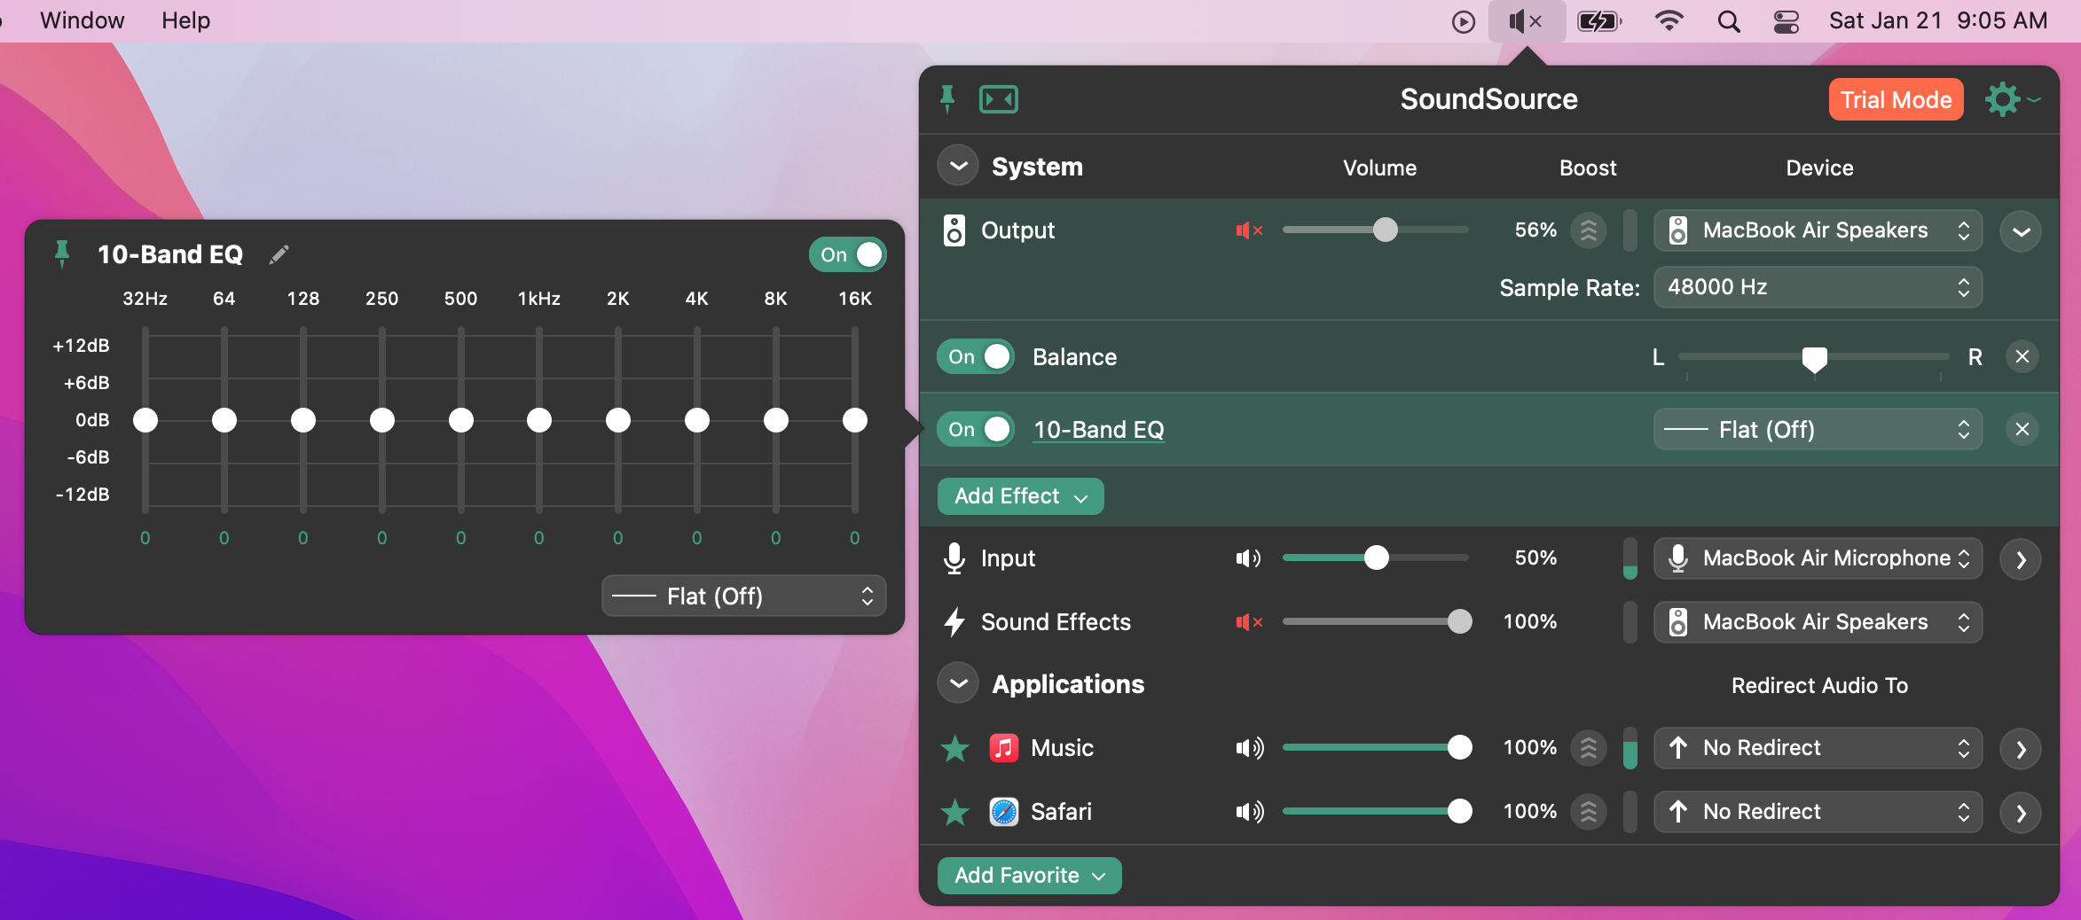Viewport: 2081px width, 920px height.
Task: Click the 1kHz EQ band slider knob
Action: 539,420
